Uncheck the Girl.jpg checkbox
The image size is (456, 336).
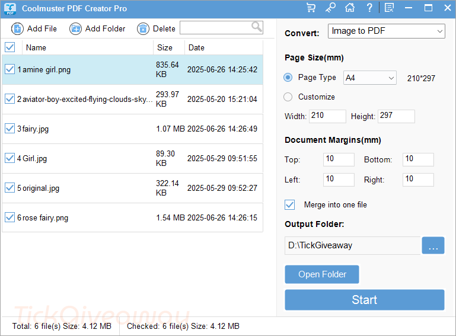[10, 158]
